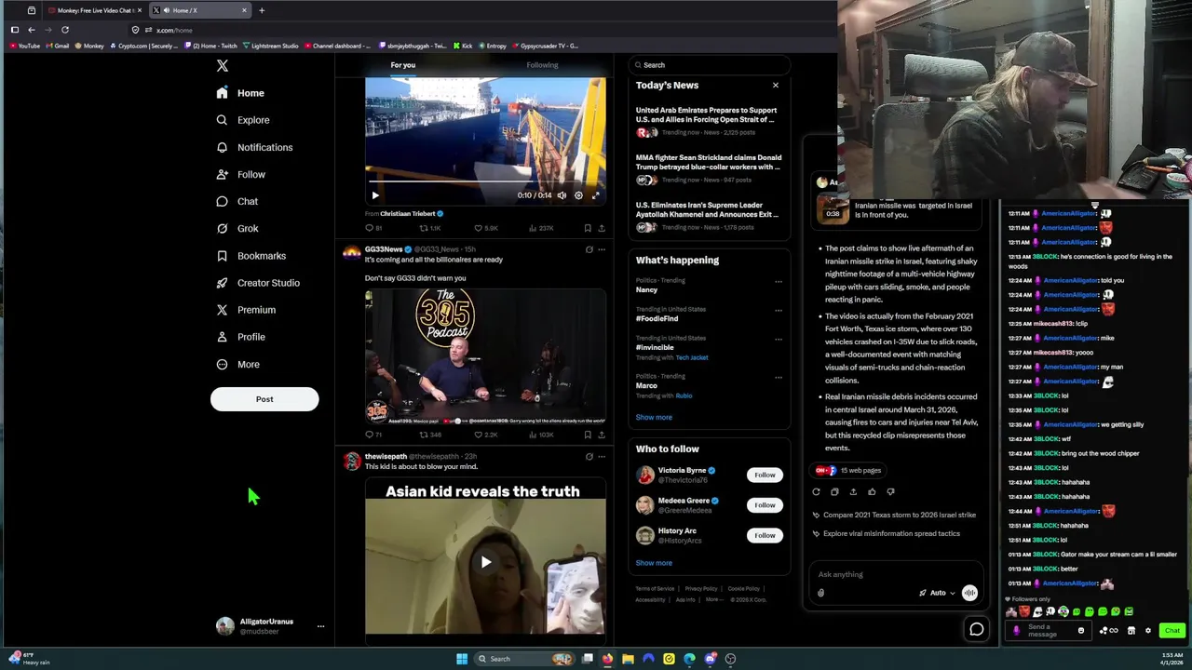The image size is (1192, 670).
Task: Switch to the Following tab
Action: click(x=542, y=65)
